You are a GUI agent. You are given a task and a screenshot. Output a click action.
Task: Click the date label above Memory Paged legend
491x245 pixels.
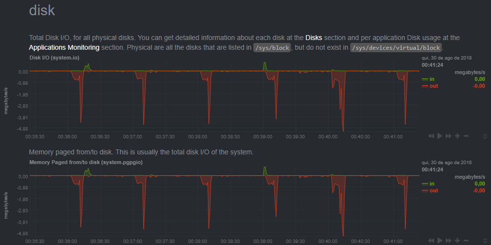[447, 163]
